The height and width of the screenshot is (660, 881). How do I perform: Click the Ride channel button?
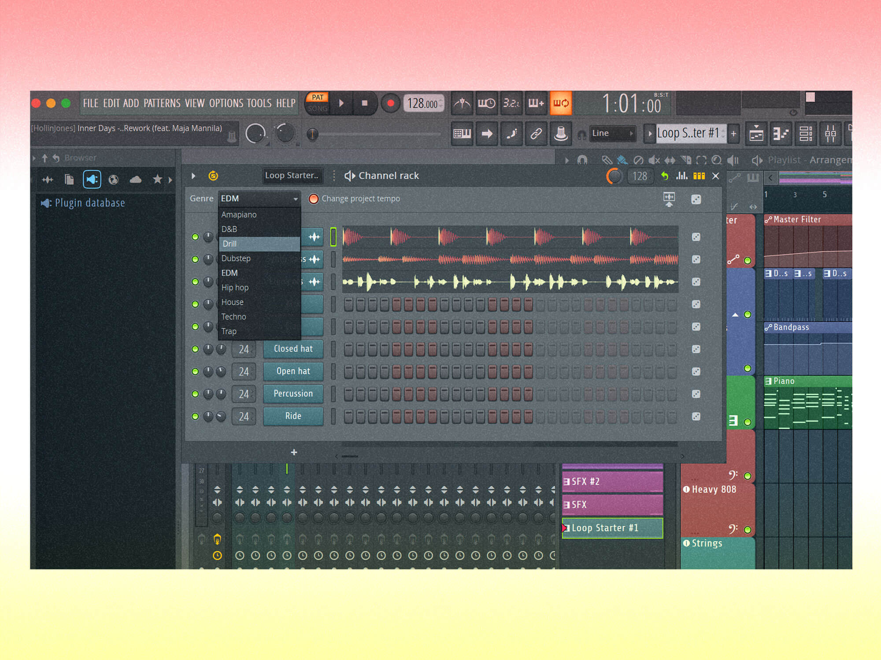[293, 416]
